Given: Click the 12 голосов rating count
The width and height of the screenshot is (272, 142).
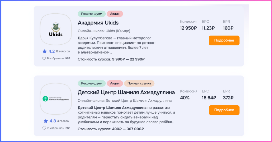Looking at the screenshot, I should point(63,51).
